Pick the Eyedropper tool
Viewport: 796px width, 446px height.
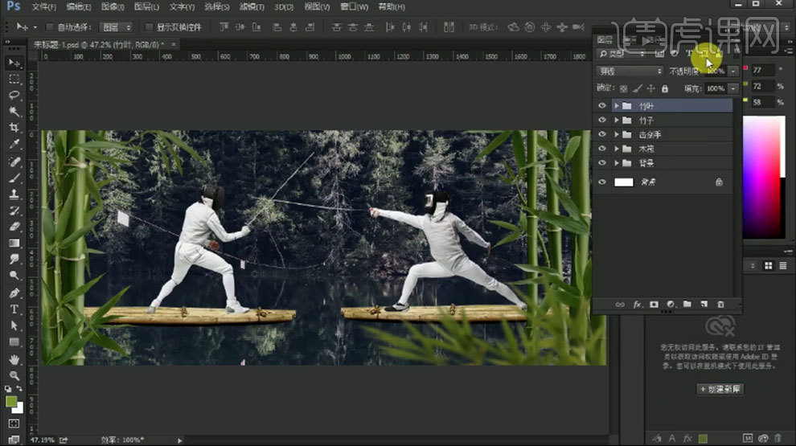pos(14,145)
